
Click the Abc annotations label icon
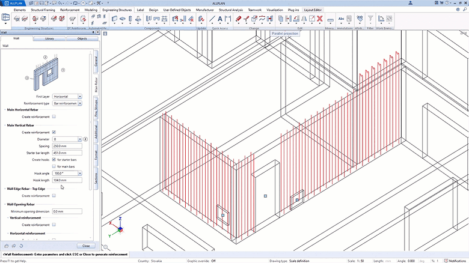(342, 19)
